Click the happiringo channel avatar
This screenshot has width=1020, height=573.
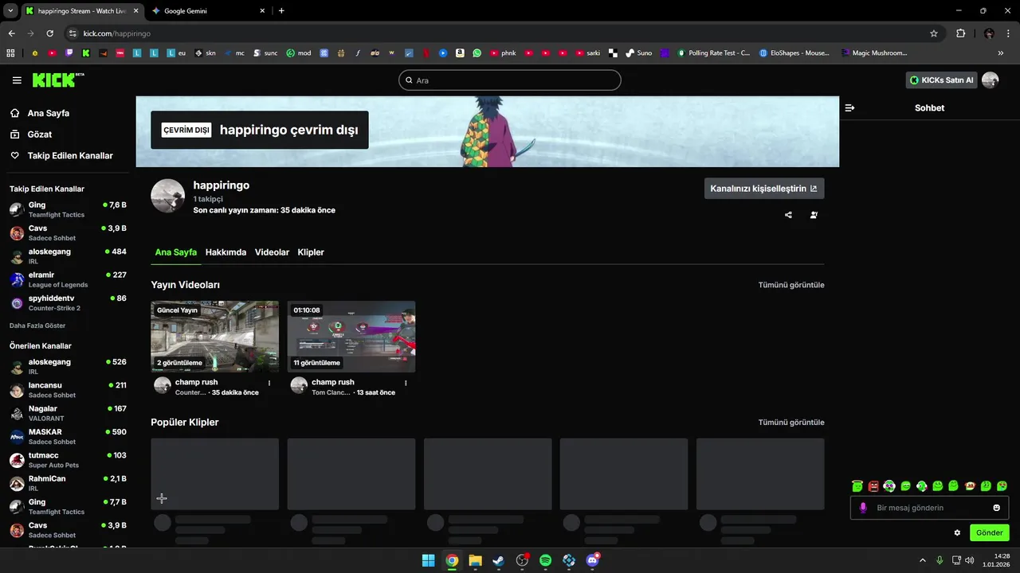pyautogui.click(x=168, y=196)
